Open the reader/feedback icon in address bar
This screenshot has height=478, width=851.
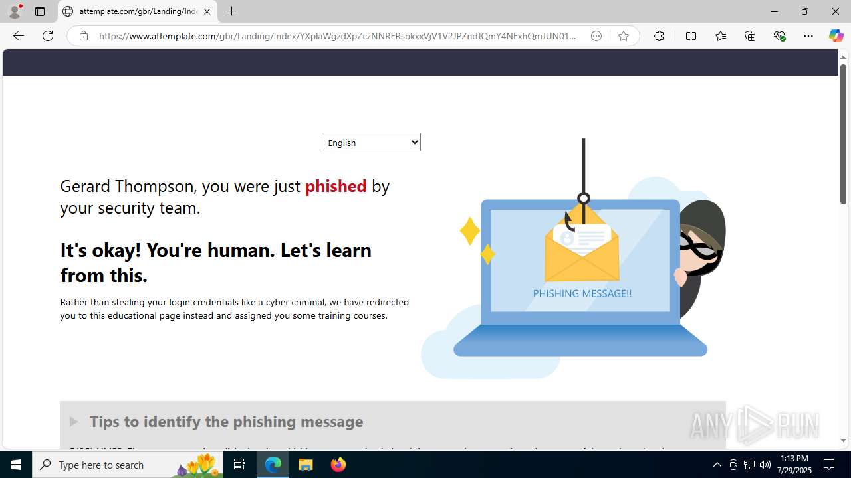(x=596, y=36)
